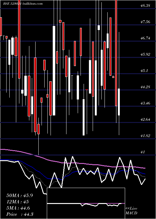
Task: Click inside the MACD inset panel
Action: point(86,203)
